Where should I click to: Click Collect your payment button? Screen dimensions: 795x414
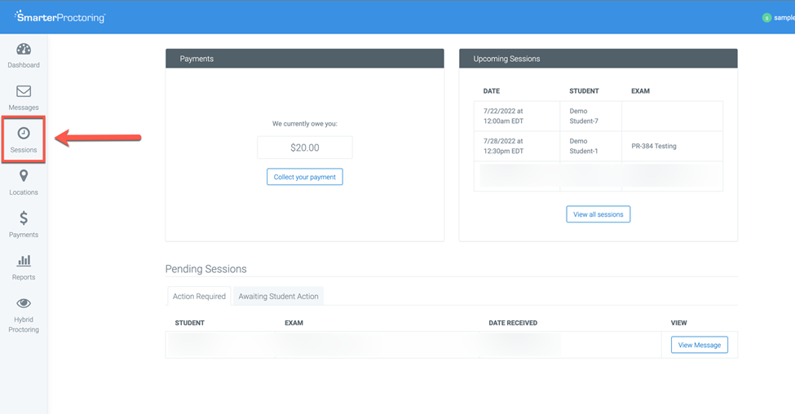coord(305,177)
